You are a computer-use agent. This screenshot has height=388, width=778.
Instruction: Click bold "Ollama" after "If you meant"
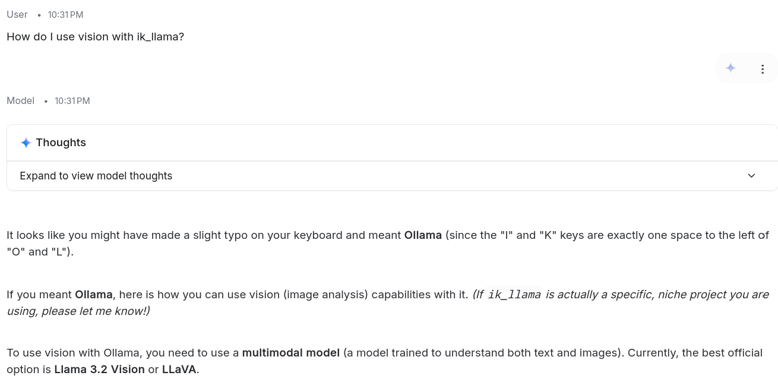pyautogui.click(x=93, y=295)
